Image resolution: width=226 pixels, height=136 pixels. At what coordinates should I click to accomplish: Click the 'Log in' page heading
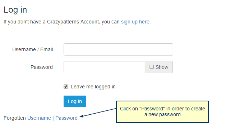[x=15, y=10]
